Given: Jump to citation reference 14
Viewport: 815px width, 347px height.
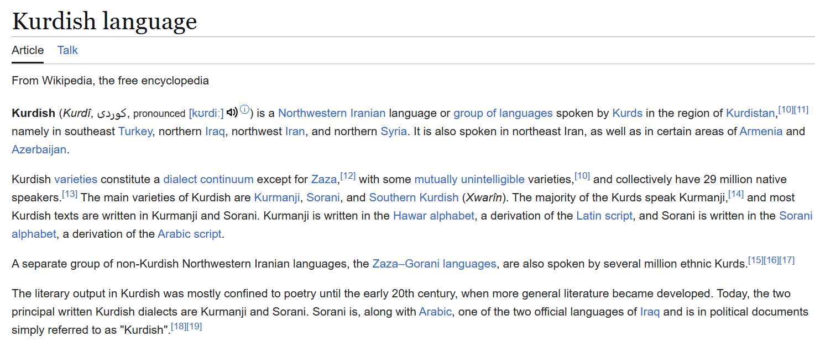Looking at the screenshot, I should pyautogui.click(x=736, y=194).
